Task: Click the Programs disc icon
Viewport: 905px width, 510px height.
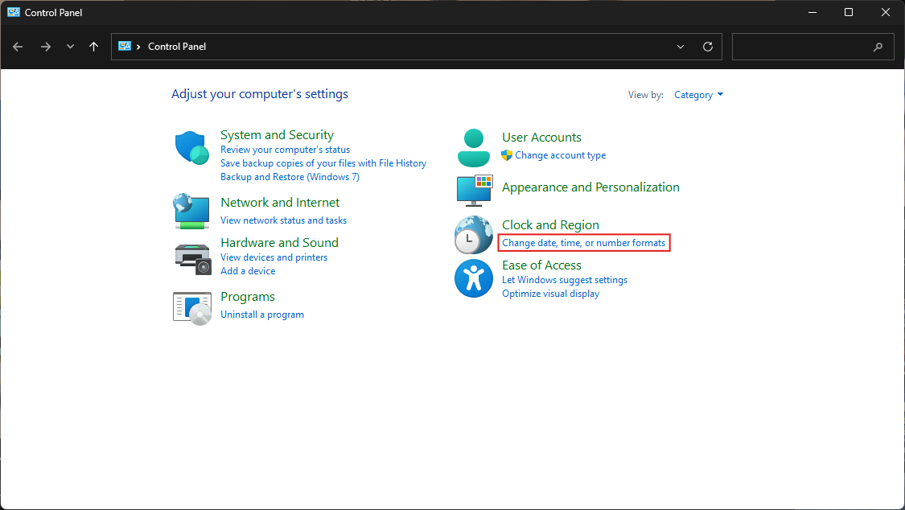Action: coord(192,309)
